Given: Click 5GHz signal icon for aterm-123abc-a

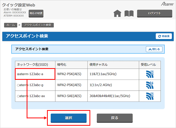Looking at the screenshot, I should [150, 74].
